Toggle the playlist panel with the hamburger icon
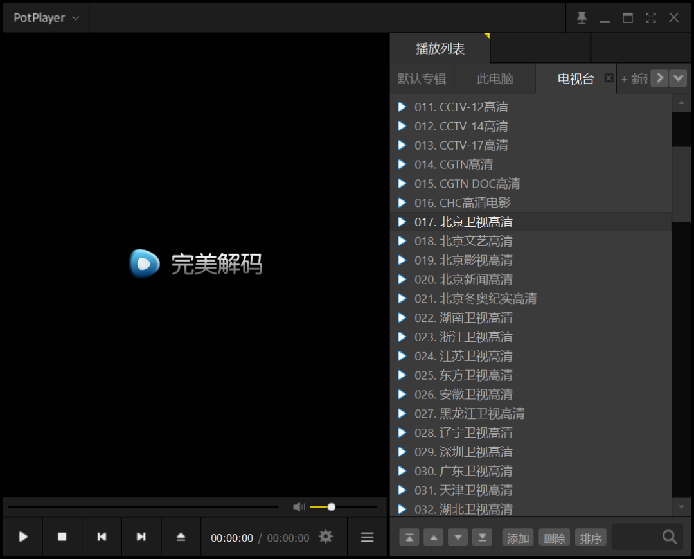The width and height of the screenshot is (694, 559). (368, 537)
